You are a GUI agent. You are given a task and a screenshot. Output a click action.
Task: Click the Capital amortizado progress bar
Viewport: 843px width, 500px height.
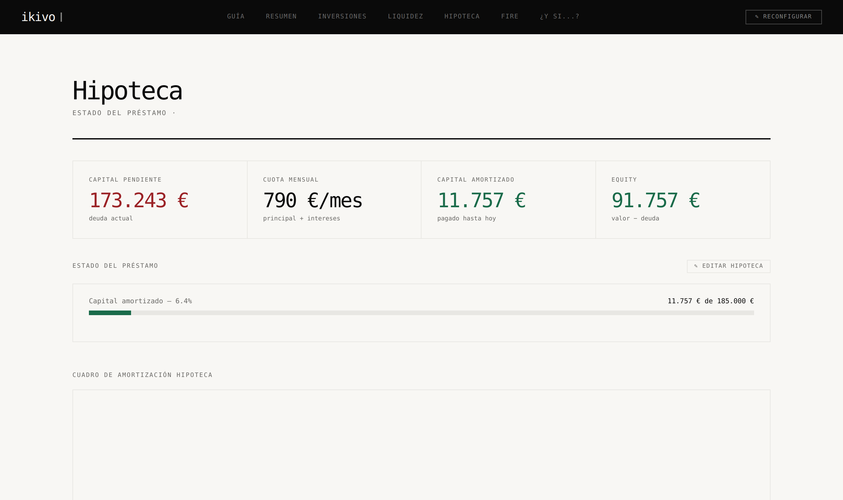[421, 313]
